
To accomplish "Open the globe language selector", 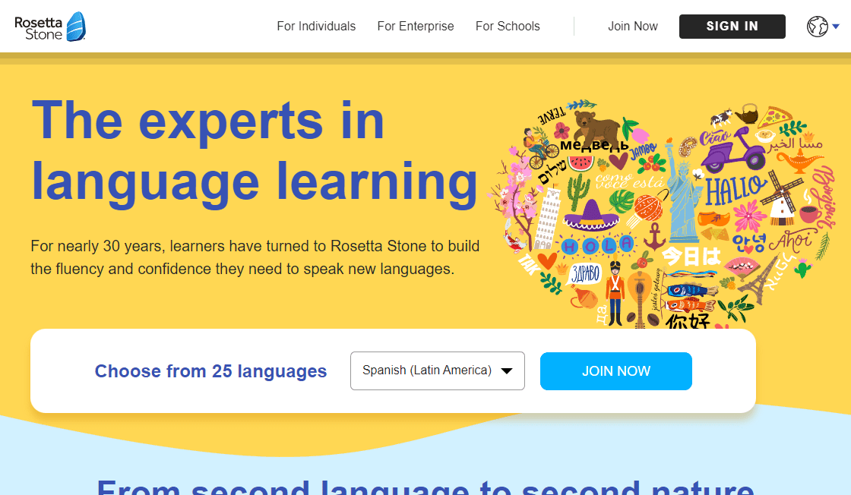I will (x=817, y=26).
